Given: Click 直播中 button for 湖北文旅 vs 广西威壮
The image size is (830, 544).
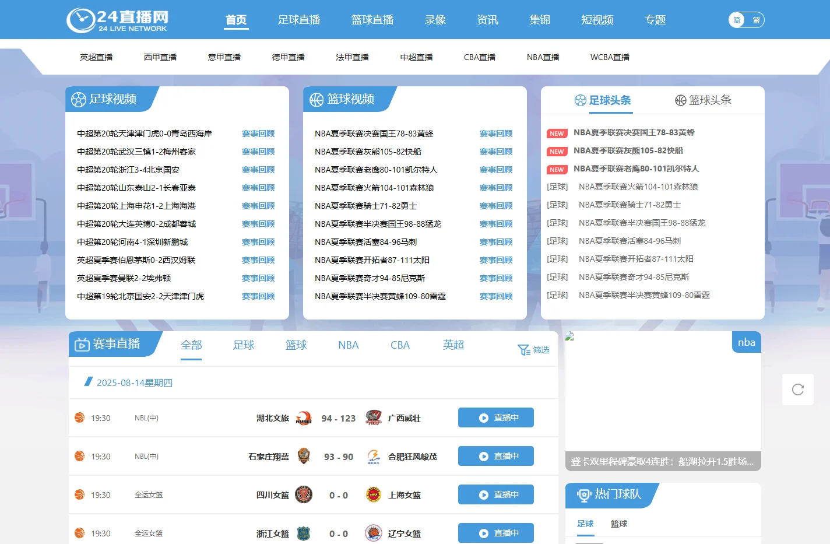Looking at the screenshot, I should pos(496,417).
